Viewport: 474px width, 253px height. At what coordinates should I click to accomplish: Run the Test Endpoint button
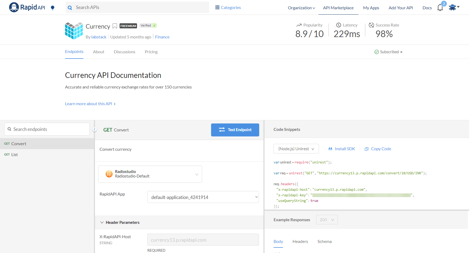click(x=235, y=130)
